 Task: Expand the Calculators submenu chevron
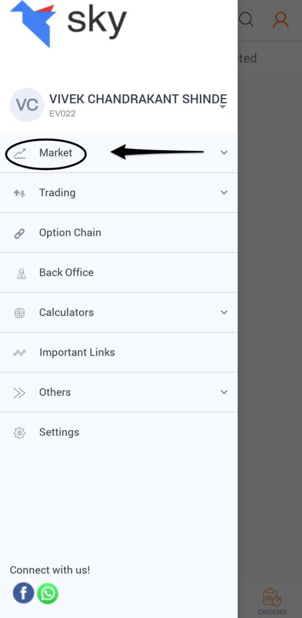(224, 312)
